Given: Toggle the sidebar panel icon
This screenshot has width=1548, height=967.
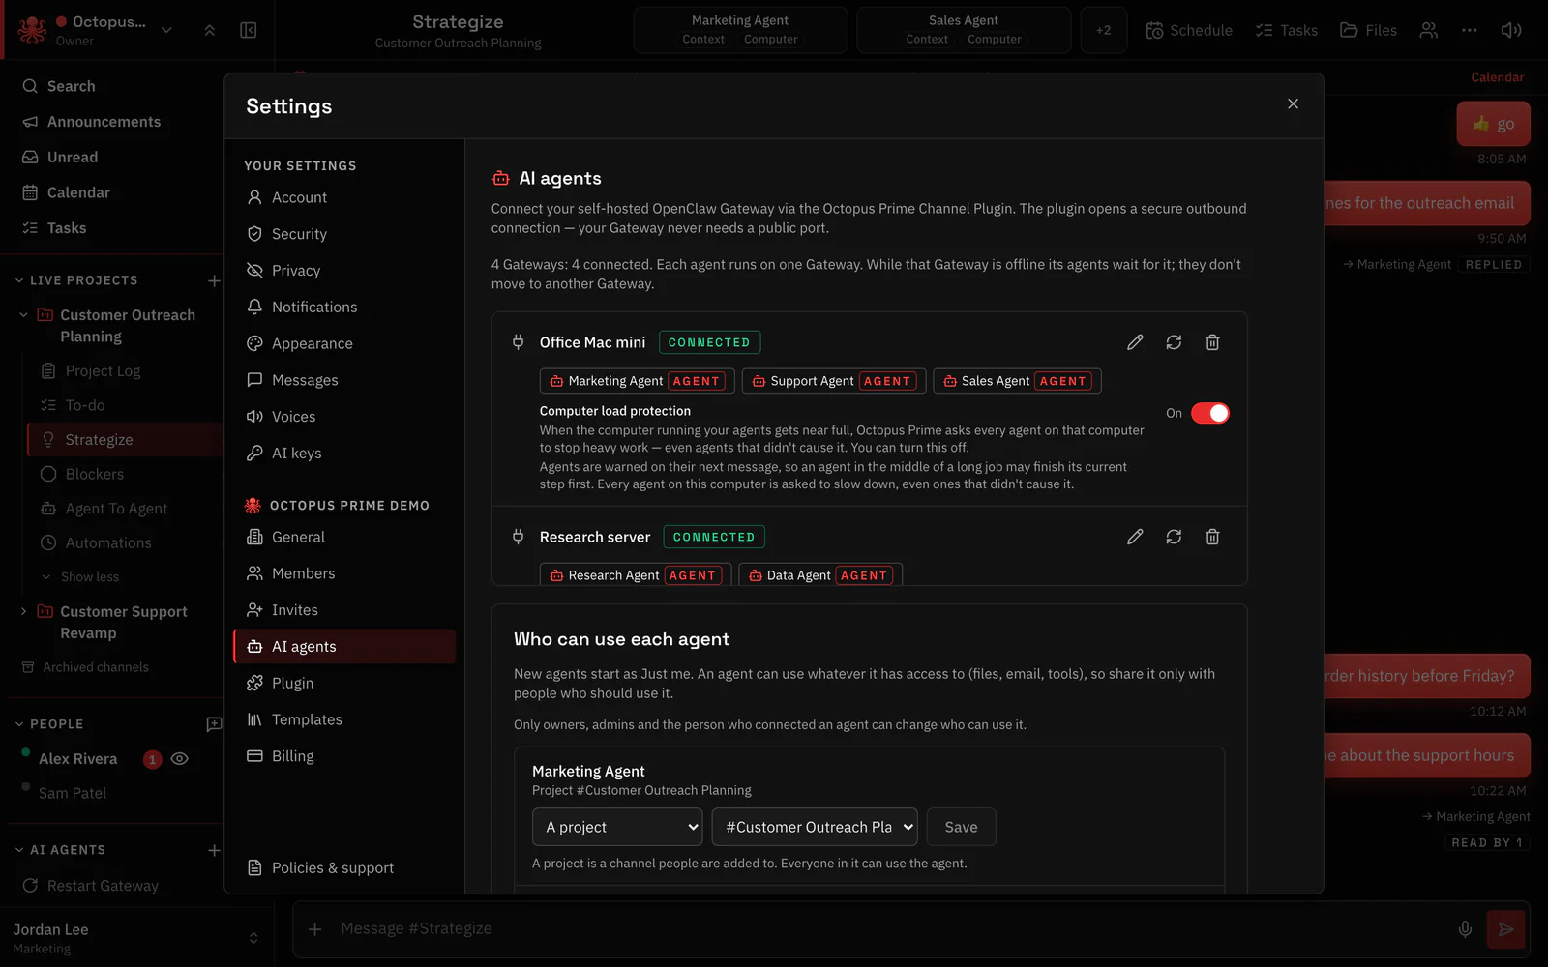Looking at the screenshot, I should pyautogui.click(x=249, y=30).
